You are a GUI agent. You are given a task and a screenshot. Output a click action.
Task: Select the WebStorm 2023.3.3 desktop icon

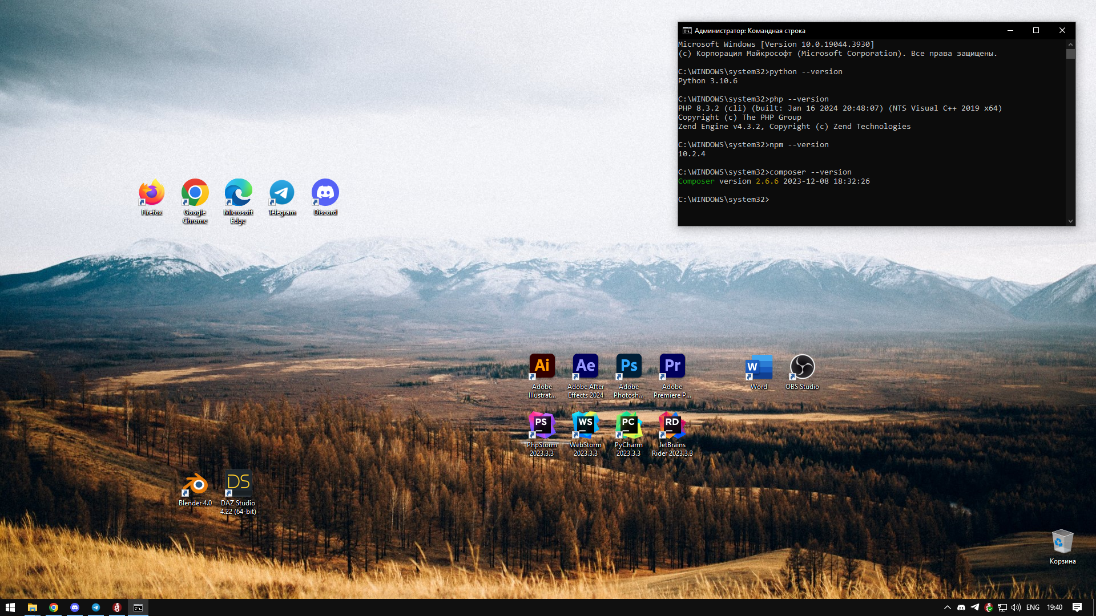pyautogui.click(x=586, y=434)
